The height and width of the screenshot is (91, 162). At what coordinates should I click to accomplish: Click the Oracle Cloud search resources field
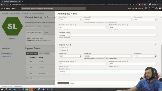click(x=53, y=8)
